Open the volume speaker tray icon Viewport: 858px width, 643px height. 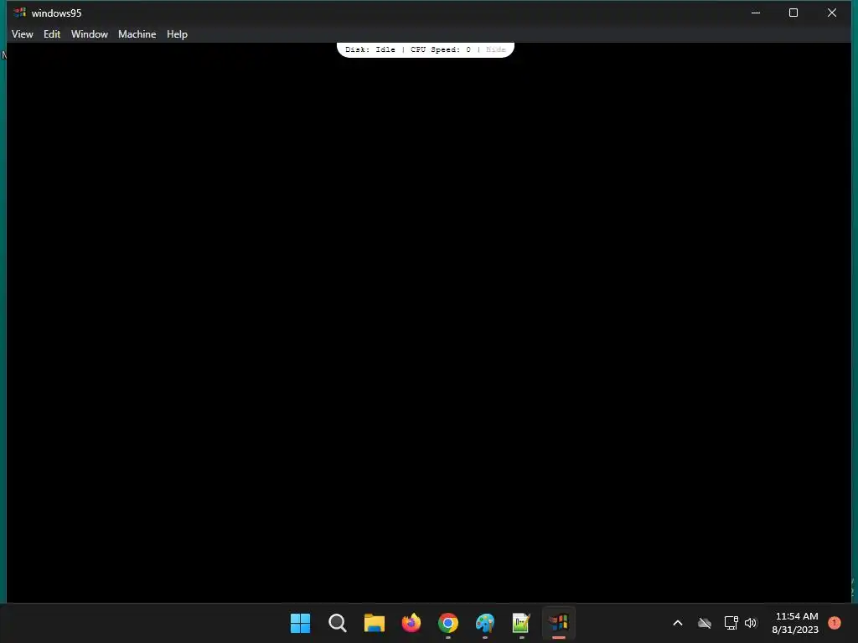[751, 623]
